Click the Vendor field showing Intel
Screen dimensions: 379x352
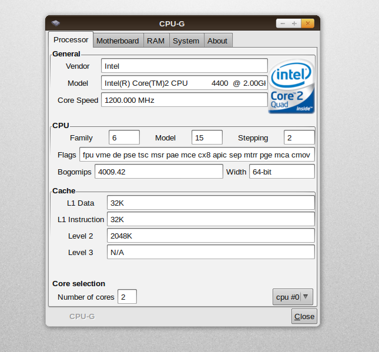point(184,66)
